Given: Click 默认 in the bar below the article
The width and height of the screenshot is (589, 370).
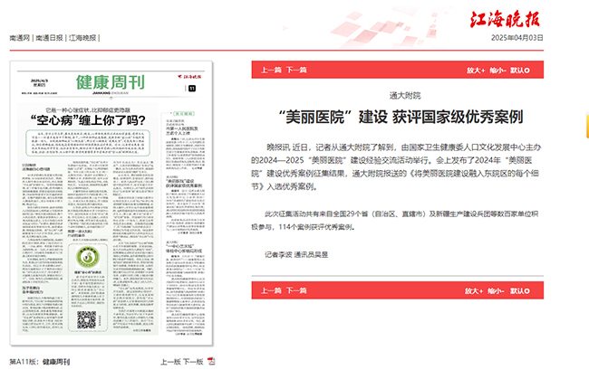Looking at the screenshot, I should point(520,291).
